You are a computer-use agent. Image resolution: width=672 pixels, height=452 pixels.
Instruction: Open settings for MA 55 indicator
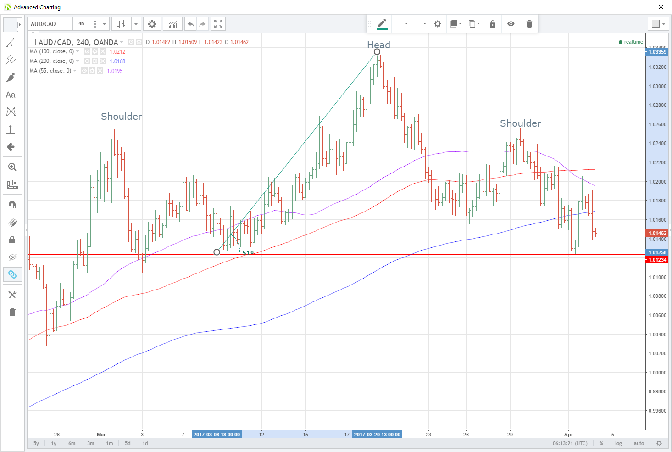(x=92, y=71)
